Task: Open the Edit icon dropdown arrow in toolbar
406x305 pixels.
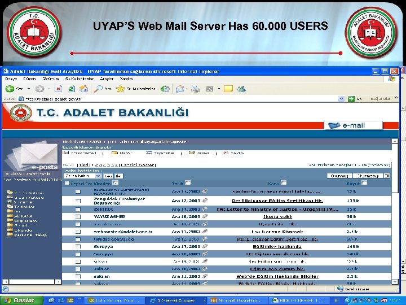Action: pyautogui.click(x=219, y=89)
